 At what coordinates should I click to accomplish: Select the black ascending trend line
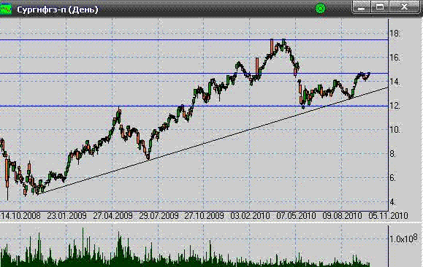213,140
